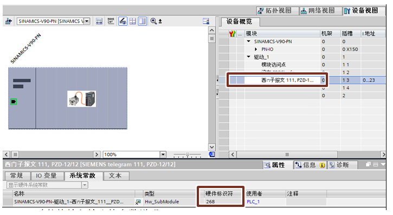This screenshot has height=215, width=393.
Task: Switch to the 常规 properties tab
Action: (x=17, y=176)
